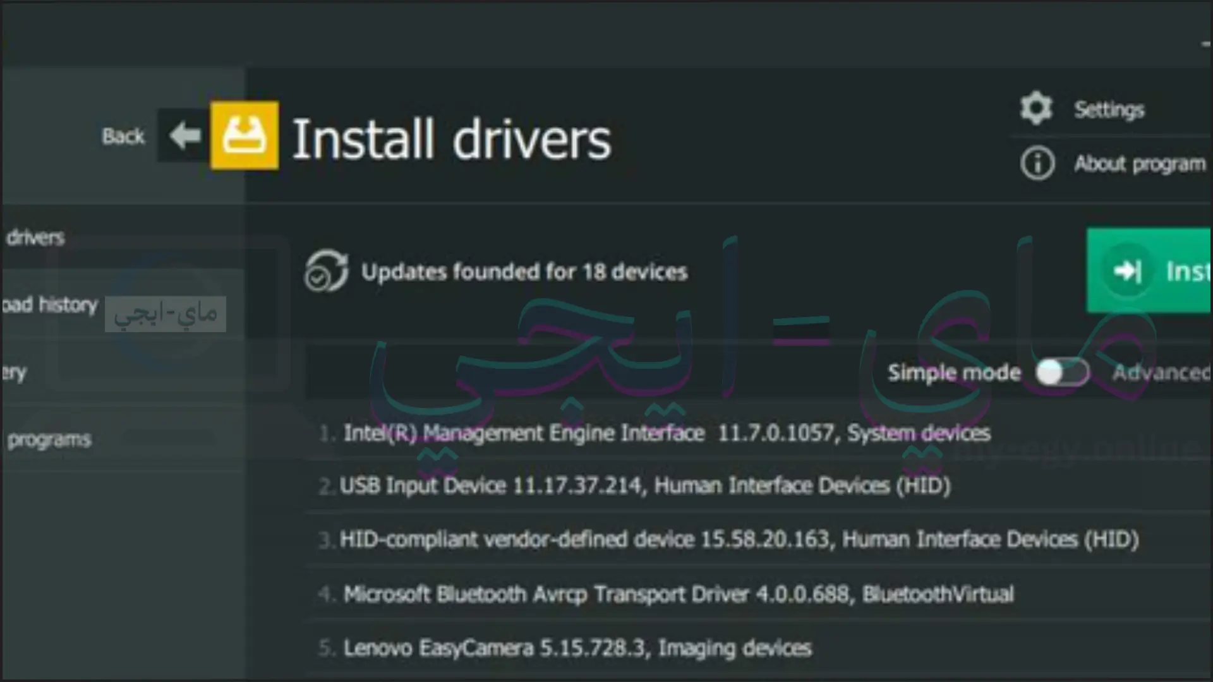Select Intel(R) Management Engine Interface row
1213x682 pixels.
tap(758, 433)
